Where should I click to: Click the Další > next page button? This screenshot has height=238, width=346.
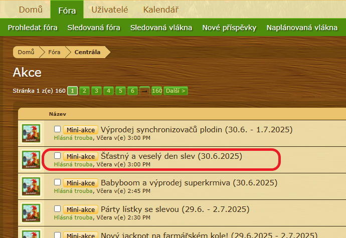point(176,91)
